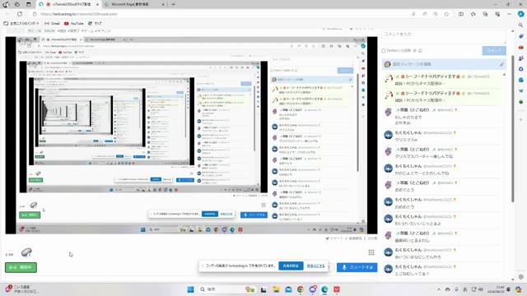Enable the post to Twitter checkbox
Screen dimensions: 527x296
(384, 51)
